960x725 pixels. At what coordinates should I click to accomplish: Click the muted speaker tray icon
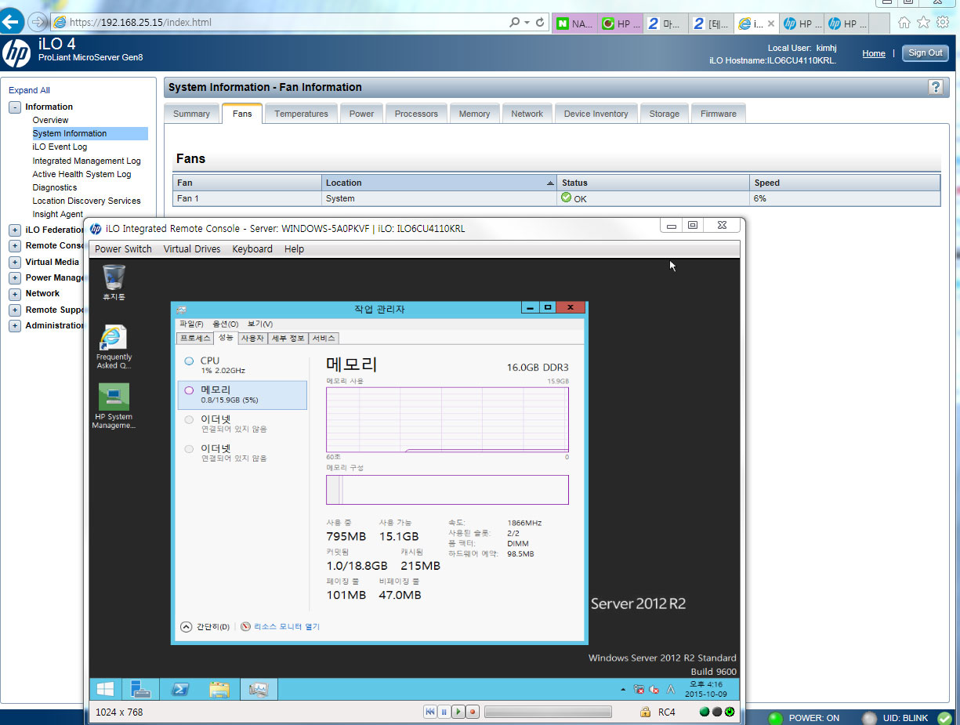pos(654,690)
